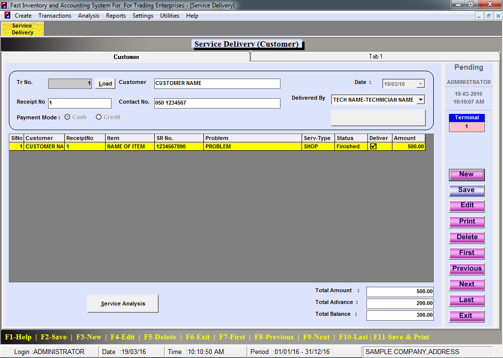Click into the Contact No. field
The height and width of the screenshot is (358, 503).
tap(217, 103)
